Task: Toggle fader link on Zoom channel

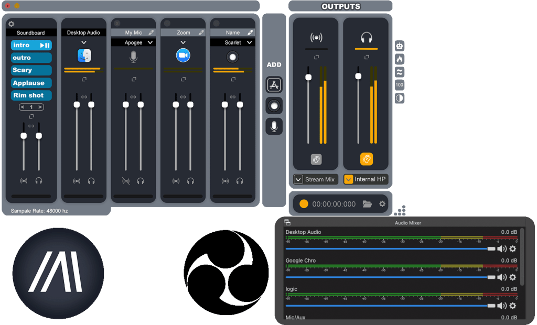Action: (183, 97)
